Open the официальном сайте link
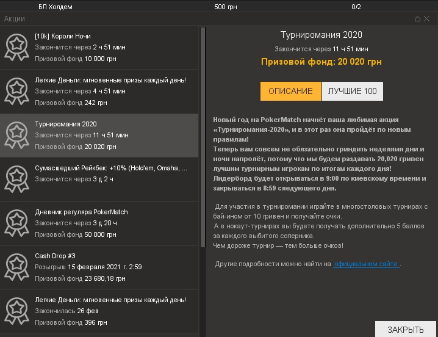 (366, 264)
